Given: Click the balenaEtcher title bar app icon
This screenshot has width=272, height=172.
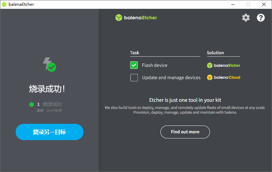Looking at the screenshot, I should tap(4, 4).
